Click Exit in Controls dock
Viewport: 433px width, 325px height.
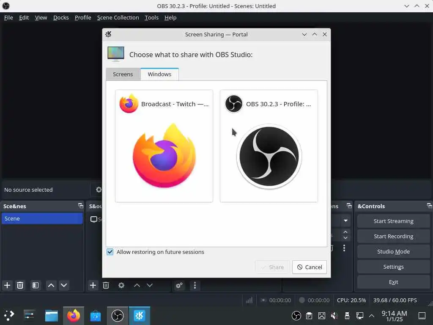coord(393,282)
